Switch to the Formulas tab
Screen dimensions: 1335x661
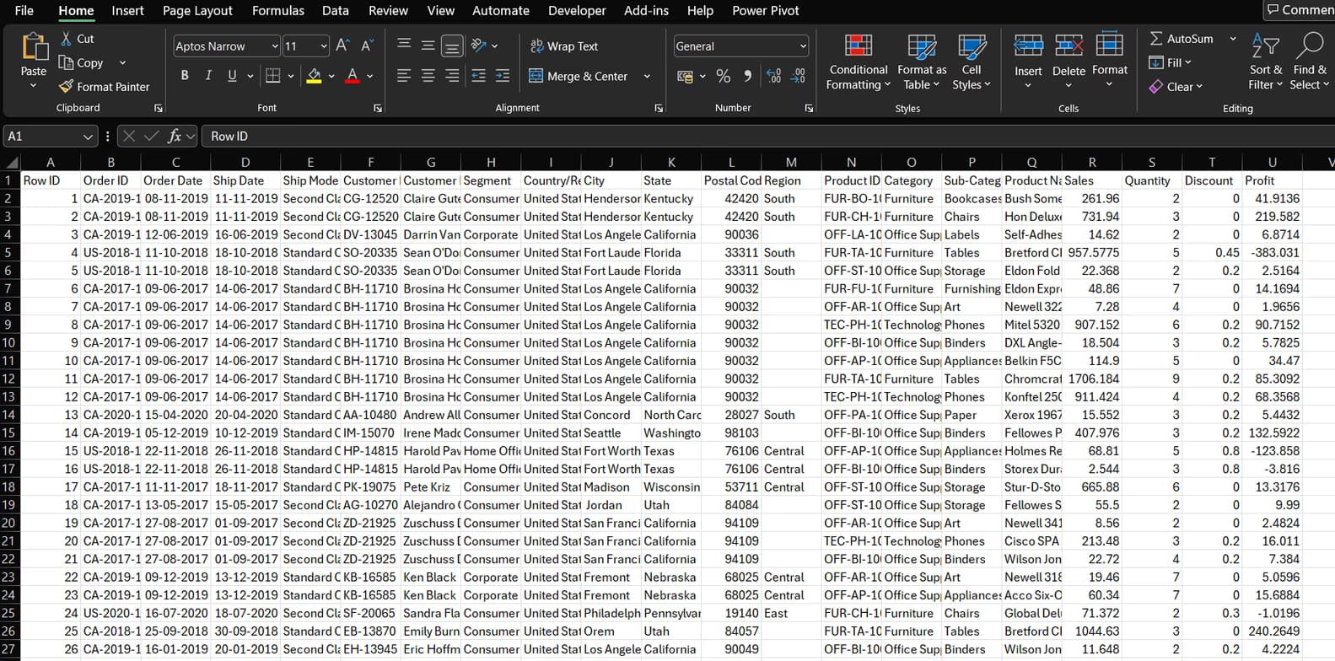coord(278,10)
